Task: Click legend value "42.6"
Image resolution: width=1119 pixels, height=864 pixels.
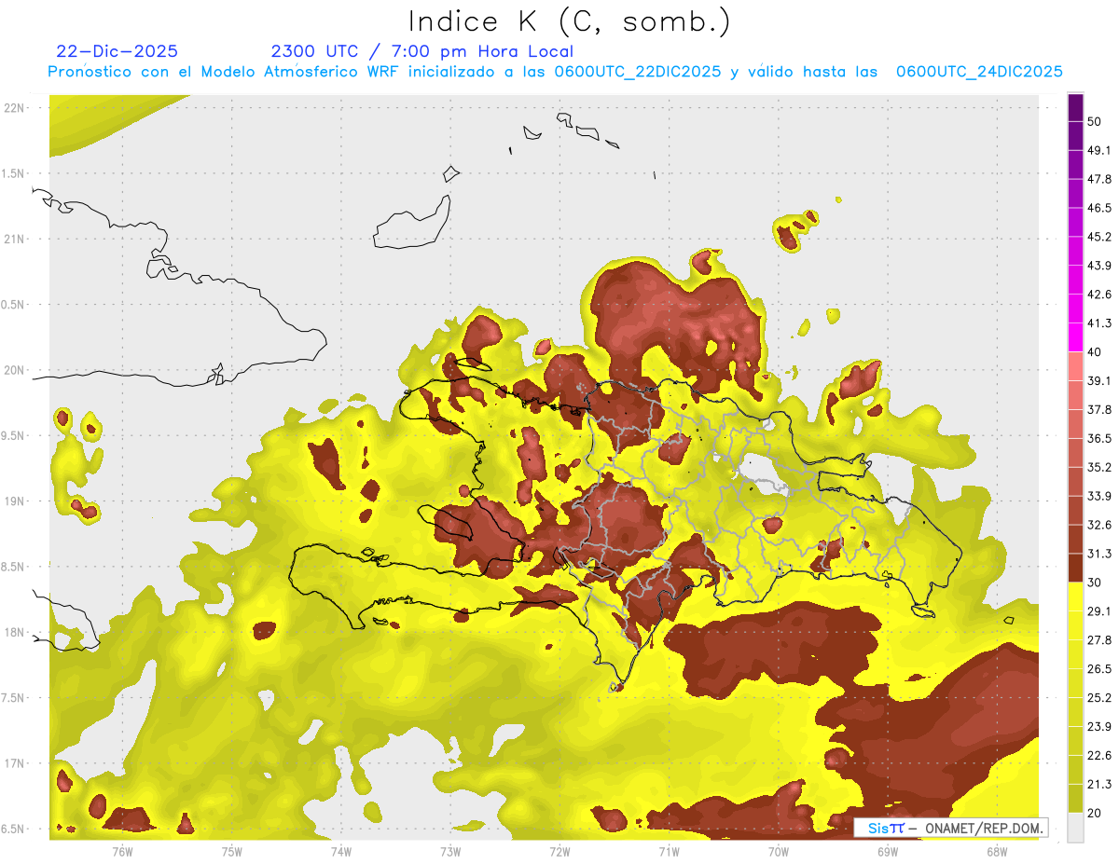Action: coord(1099,295)
